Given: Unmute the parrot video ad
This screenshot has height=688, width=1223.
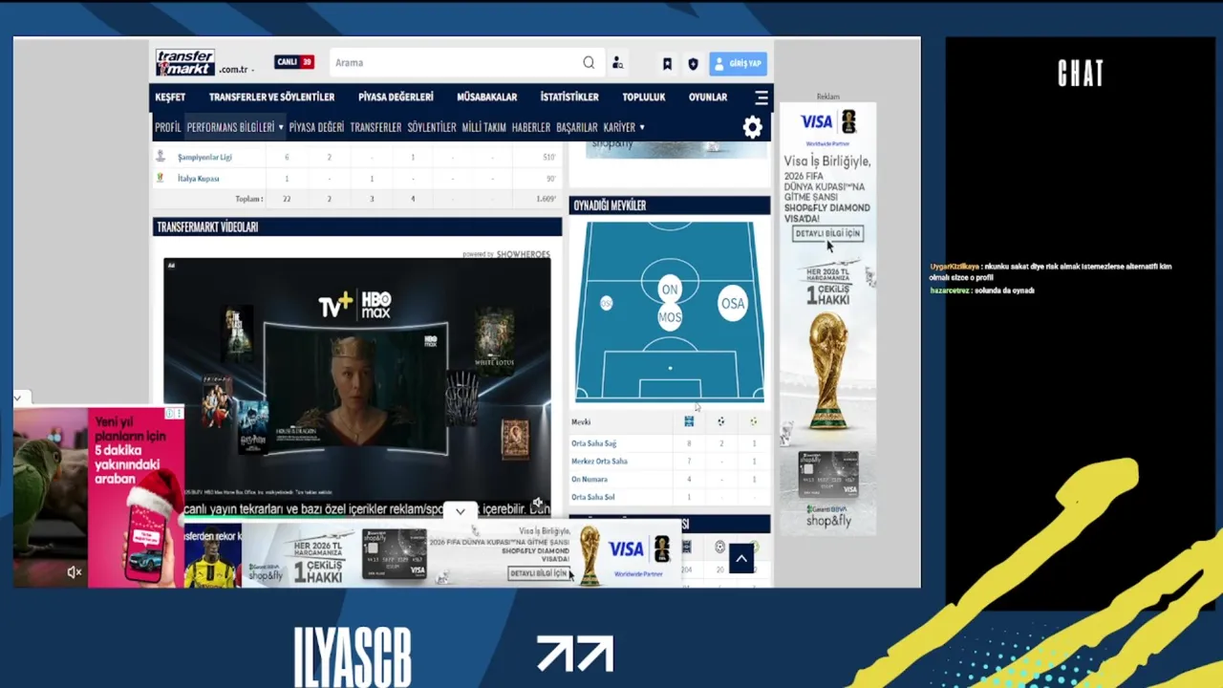Looking at the screenshot, I should click(75, 572).
